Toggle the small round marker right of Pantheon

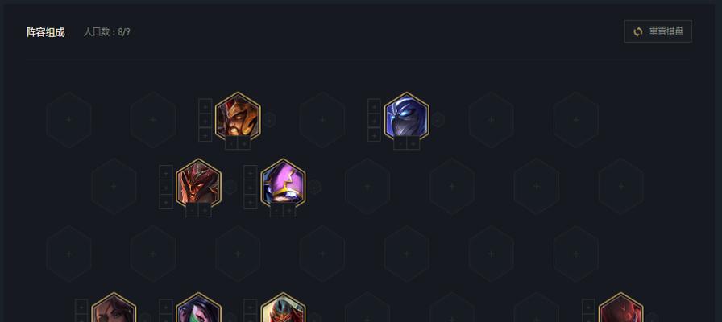[269, 120]
